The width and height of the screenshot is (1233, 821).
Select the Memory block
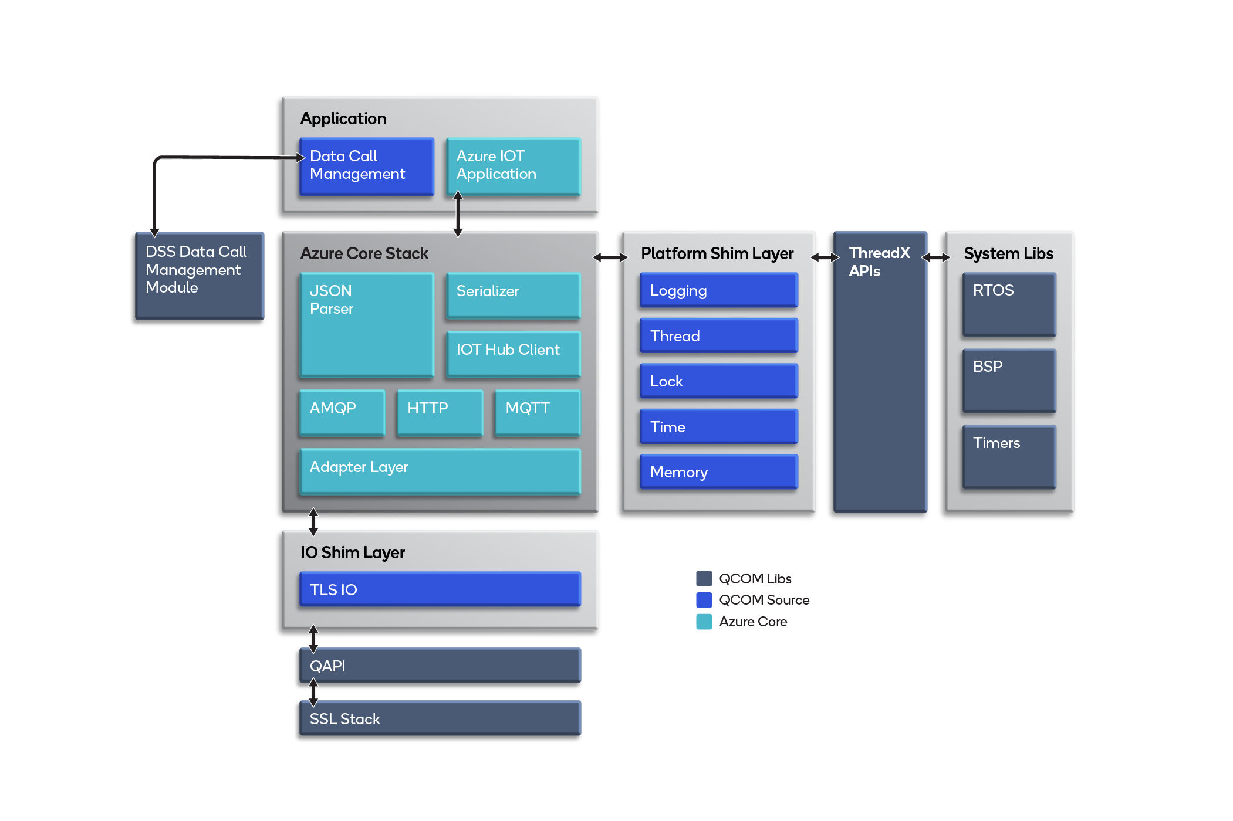(719, 471)
